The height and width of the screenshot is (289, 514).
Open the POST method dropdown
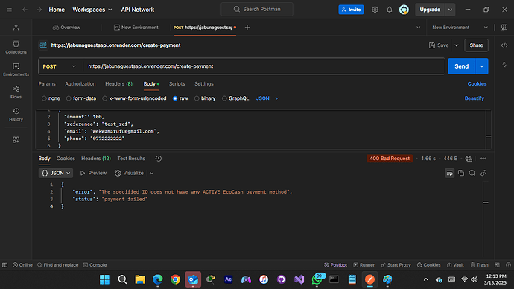[60, 66]
